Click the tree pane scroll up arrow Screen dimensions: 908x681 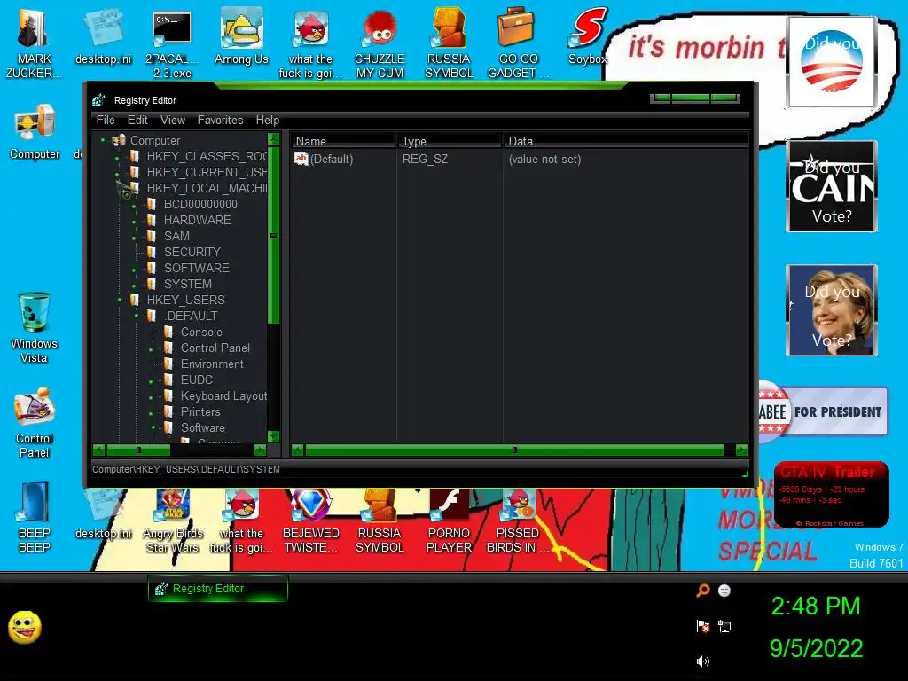point(273,139)
